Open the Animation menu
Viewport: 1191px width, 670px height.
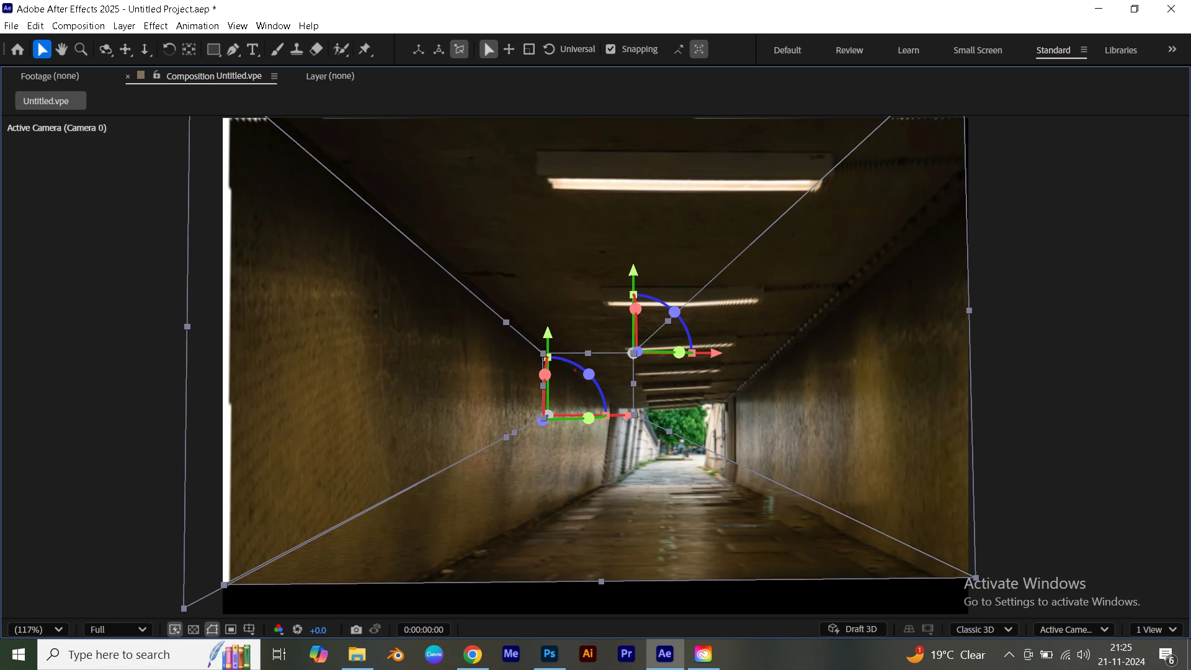(x=197, y=26)
